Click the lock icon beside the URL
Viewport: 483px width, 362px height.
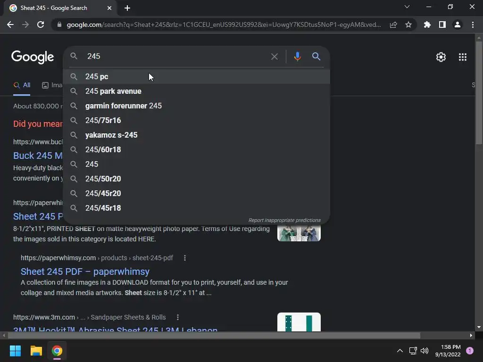coord(59,25)
